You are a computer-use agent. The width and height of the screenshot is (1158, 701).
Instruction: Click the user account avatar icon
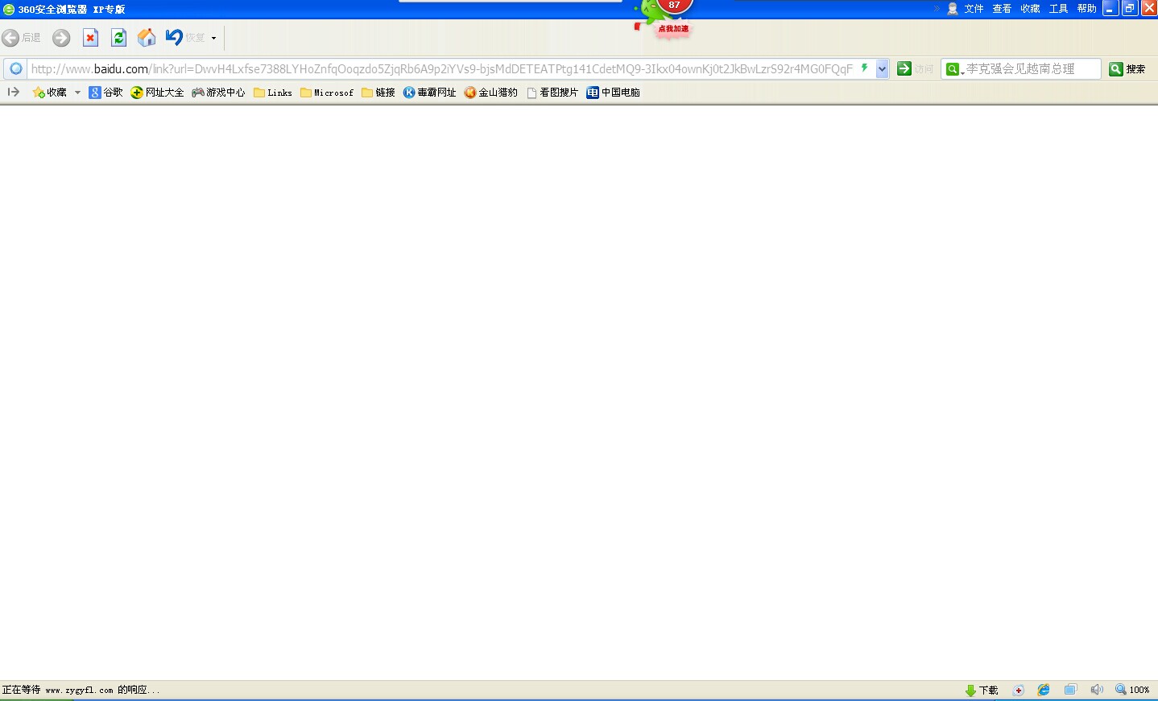coord(953,9)
